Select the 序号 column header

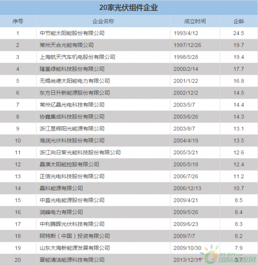(x=18, y=21)
